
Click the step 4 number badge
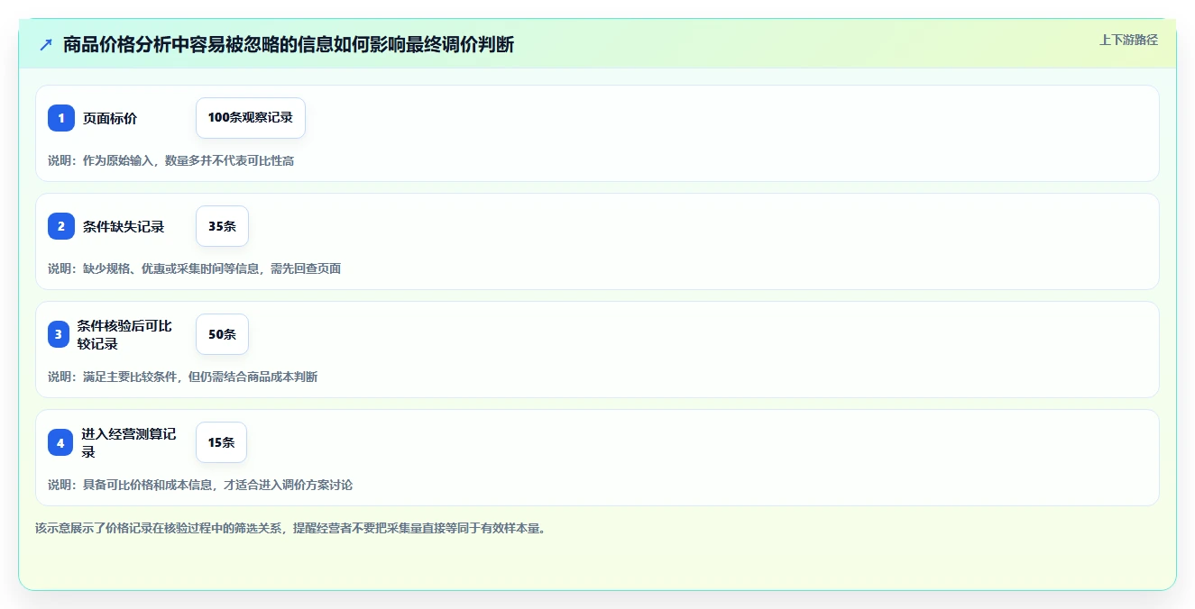(60, 442)
